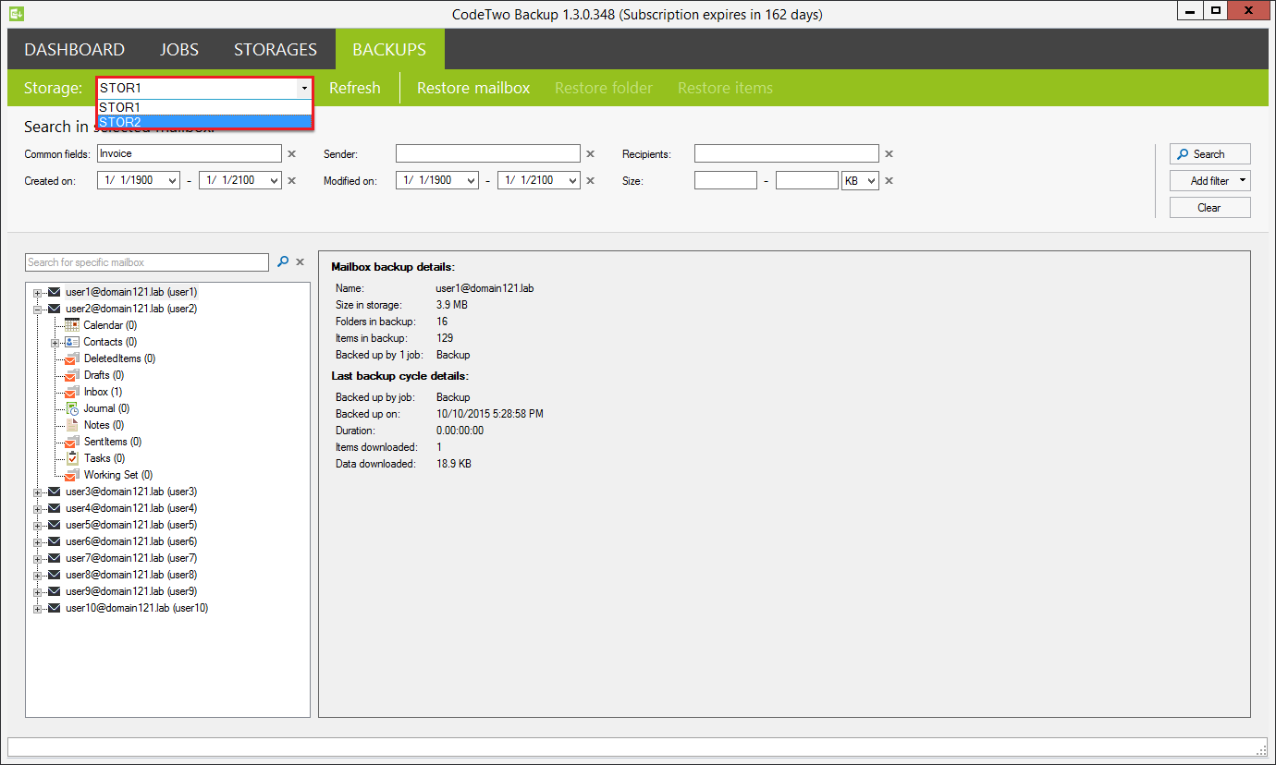
Task: Select the Calendar folder icon under user2
Action: coord(70,324)
